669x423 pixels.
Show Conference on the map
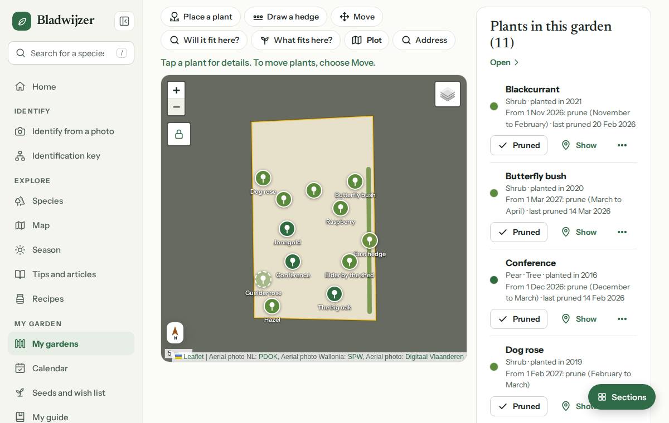pos(579,319)
